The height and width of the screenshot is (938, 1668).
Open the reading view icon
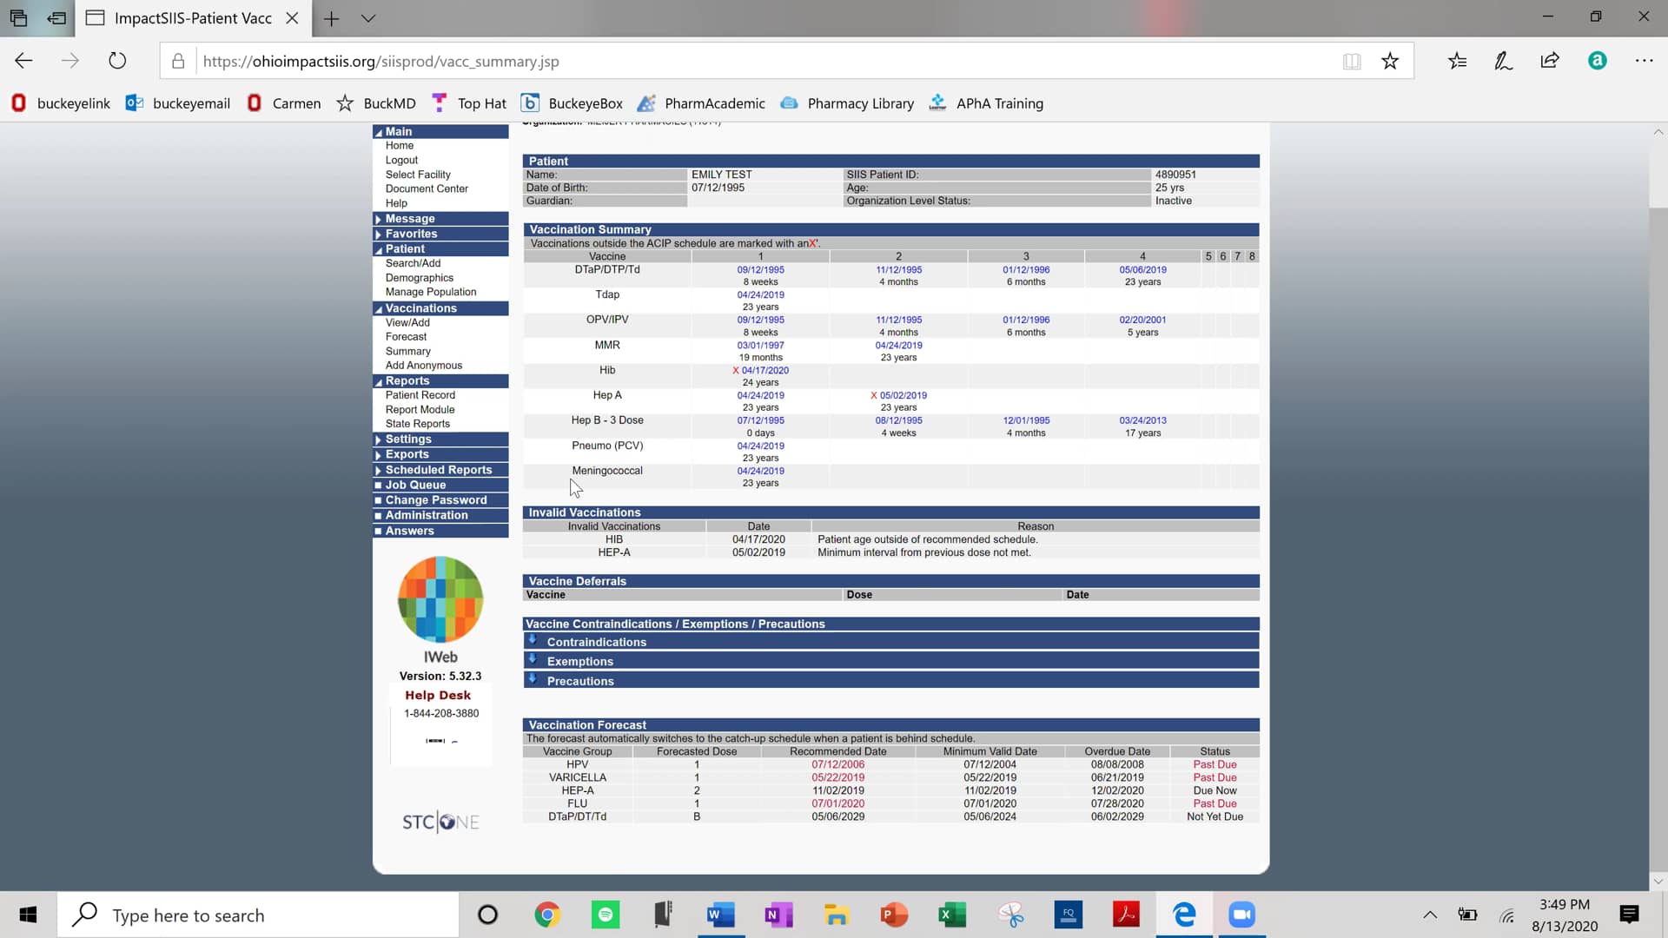click(1352, 61)
